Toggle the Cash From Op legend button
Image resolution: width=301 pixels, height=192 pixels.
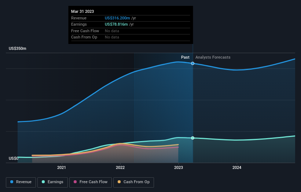coord(133,182)
